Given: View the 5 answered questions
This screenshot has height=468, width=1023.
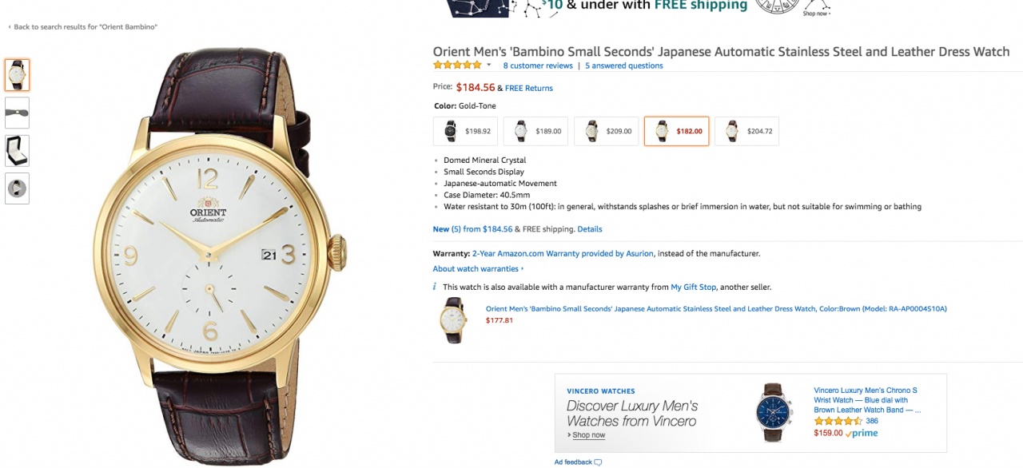Looking at the screenshot, I should (x=623, y=65).
